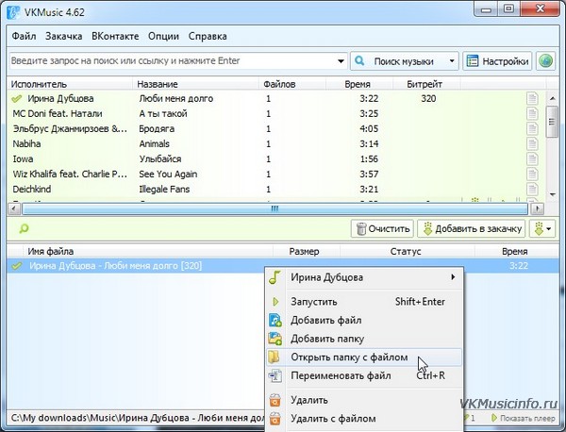
Task: Sort by the Битрейт column header
Action: point(426,84)
